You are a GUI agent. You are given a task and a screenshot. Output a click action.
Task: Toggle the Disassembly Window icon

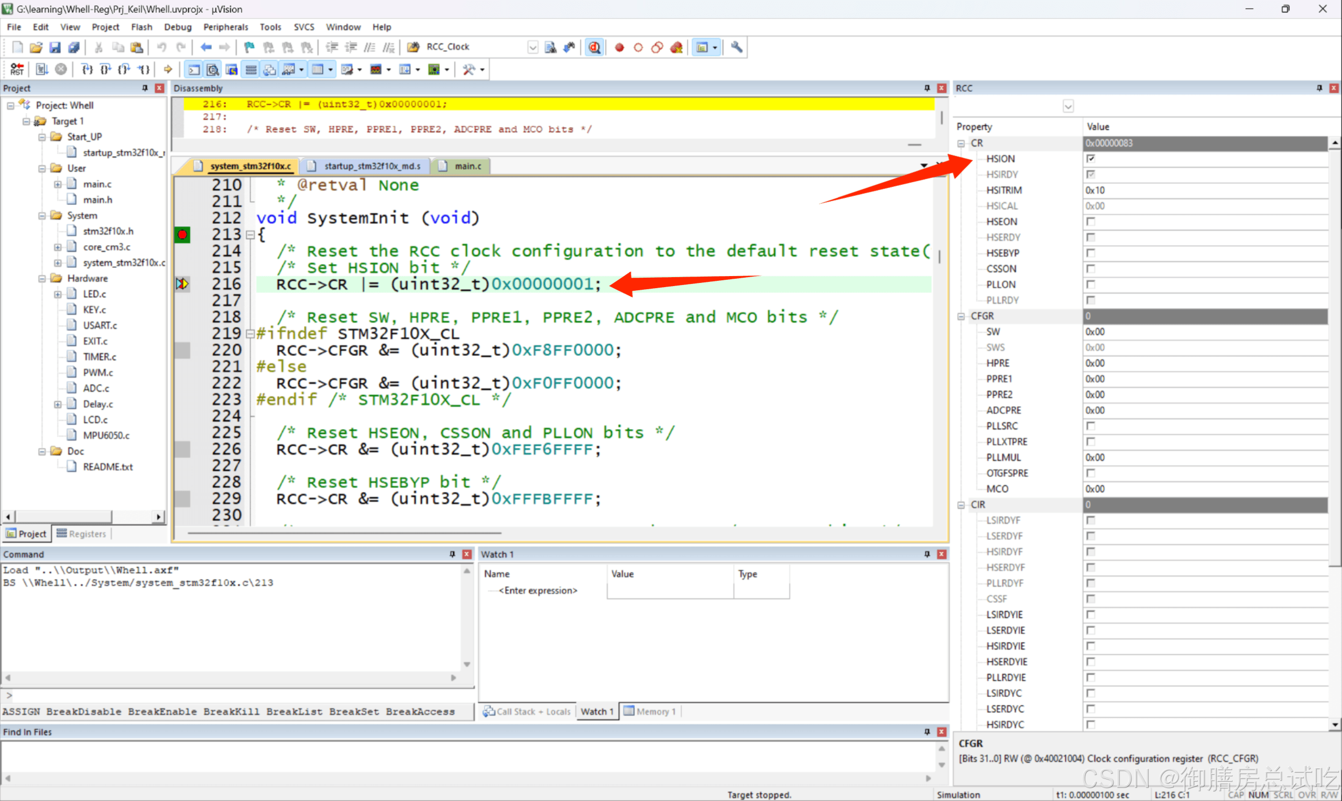(x=213, y=69)
